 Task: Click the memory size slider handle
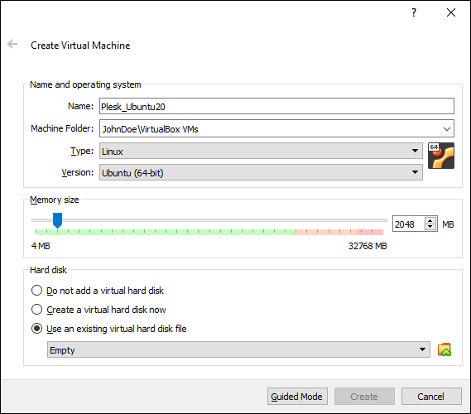(x=57, y=220)
